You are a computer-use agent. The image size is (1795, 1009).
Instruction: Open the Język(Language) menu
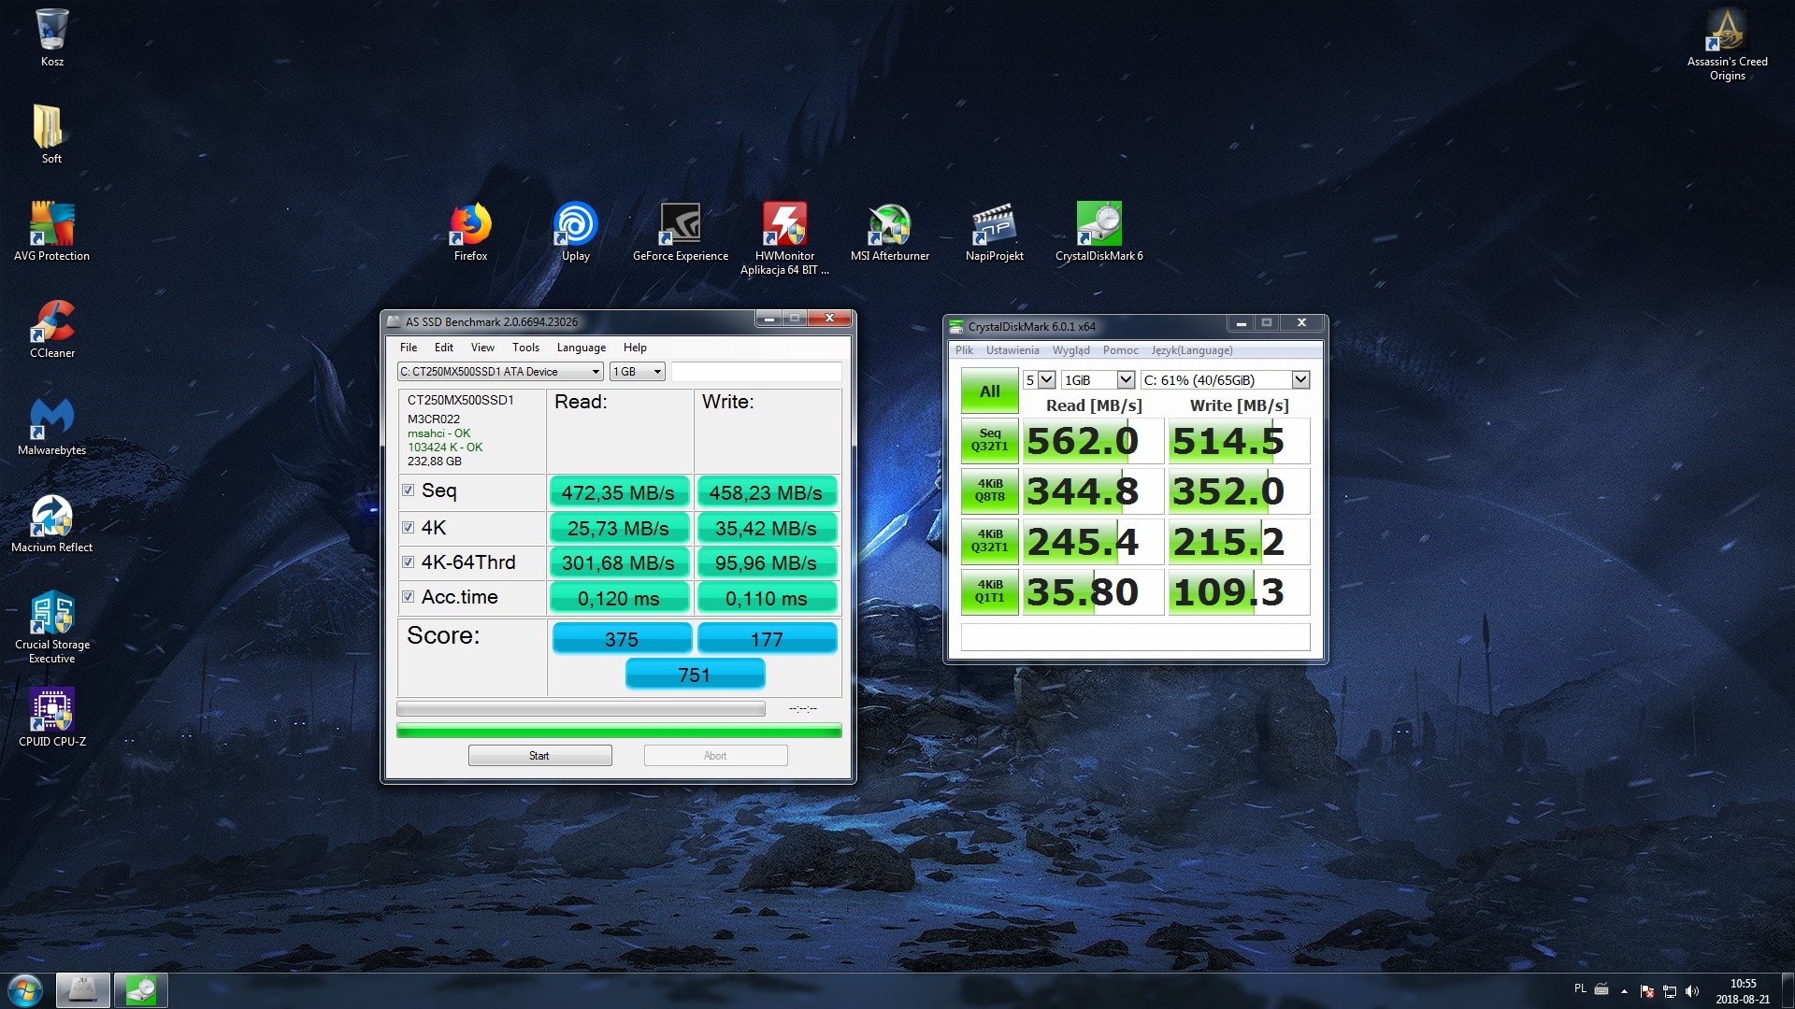coord(1192,350)
